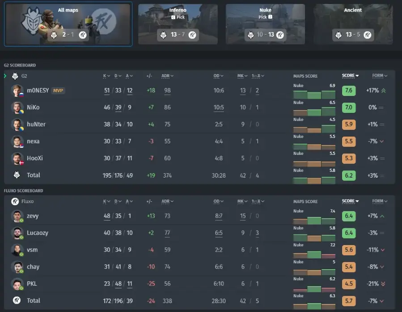
Task: Click Fluxo Total -24 plus/minus value
Action: click(151, 301)
